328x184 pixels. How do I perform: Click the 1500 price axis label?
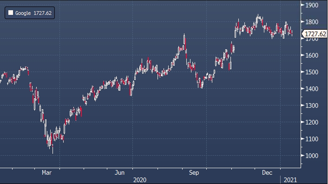[312, 72]
